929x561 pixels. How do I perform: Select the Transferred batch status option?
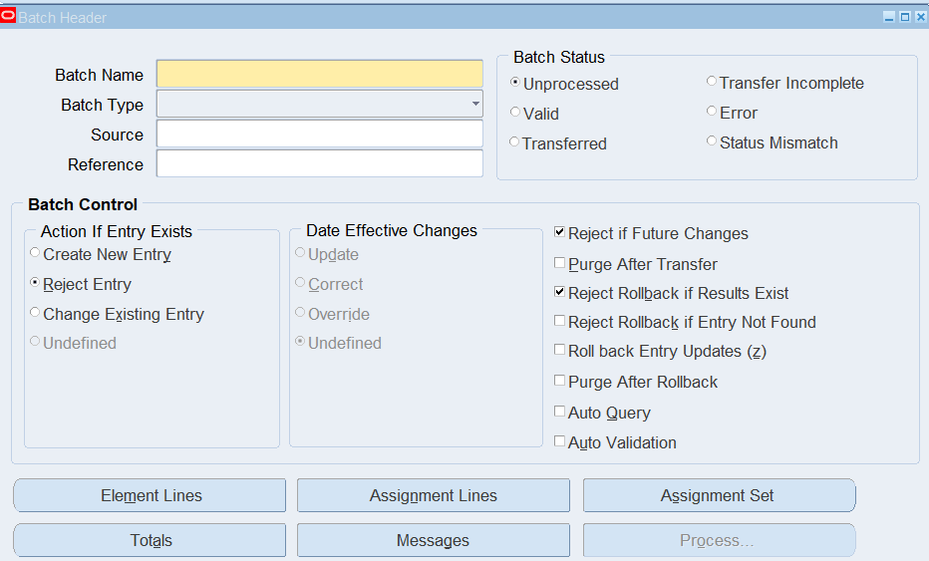click(515, 142)
